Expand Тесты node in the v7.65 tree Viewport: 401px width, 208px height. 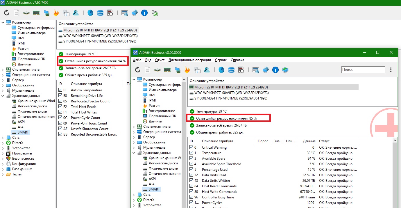tap(3, 174)
